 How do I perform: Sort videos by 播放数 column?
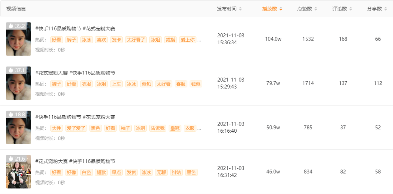[x=272, y=9]
